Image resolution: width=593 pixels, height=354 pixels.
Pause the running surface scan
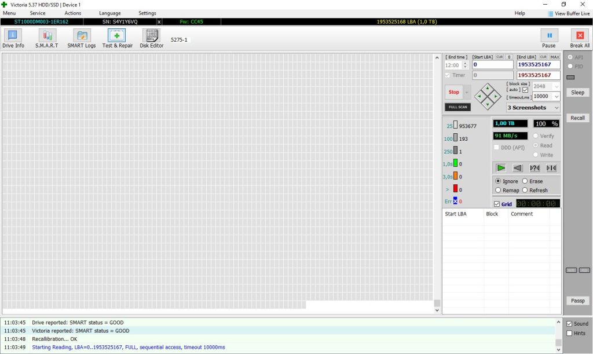pos(549,39)
